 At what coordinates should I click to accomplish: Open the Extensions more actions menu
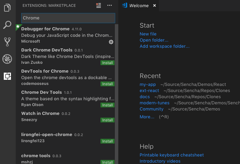[x=109, y=5]
